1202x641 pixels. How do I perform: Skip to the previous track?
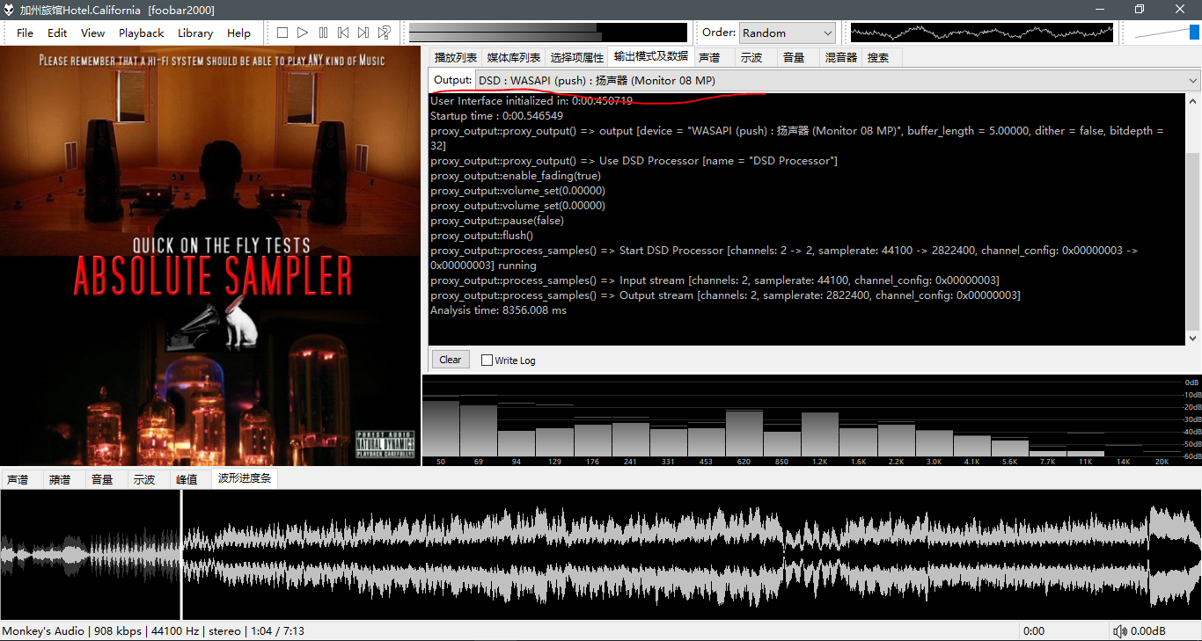[343, 33]
